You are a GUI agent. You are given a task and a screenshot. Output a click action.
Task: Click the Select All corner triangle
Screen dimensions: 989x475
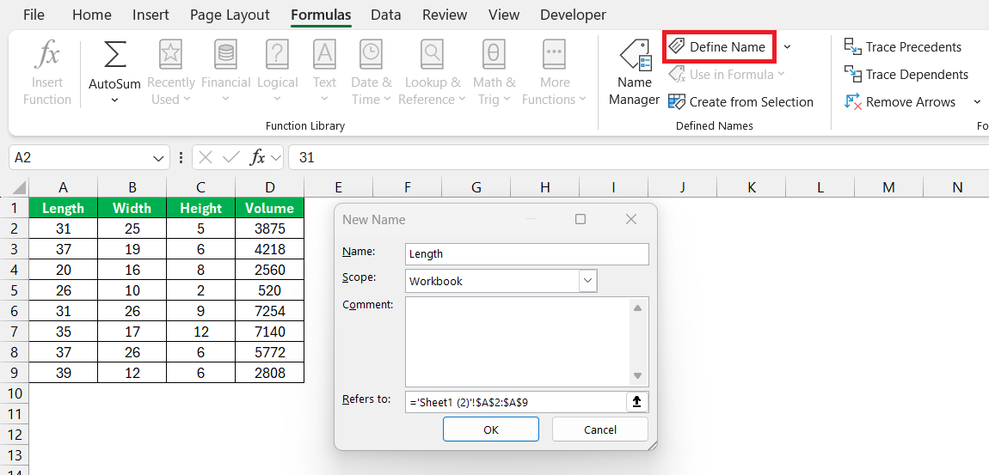pyautogui.click(x=19, y=188)
